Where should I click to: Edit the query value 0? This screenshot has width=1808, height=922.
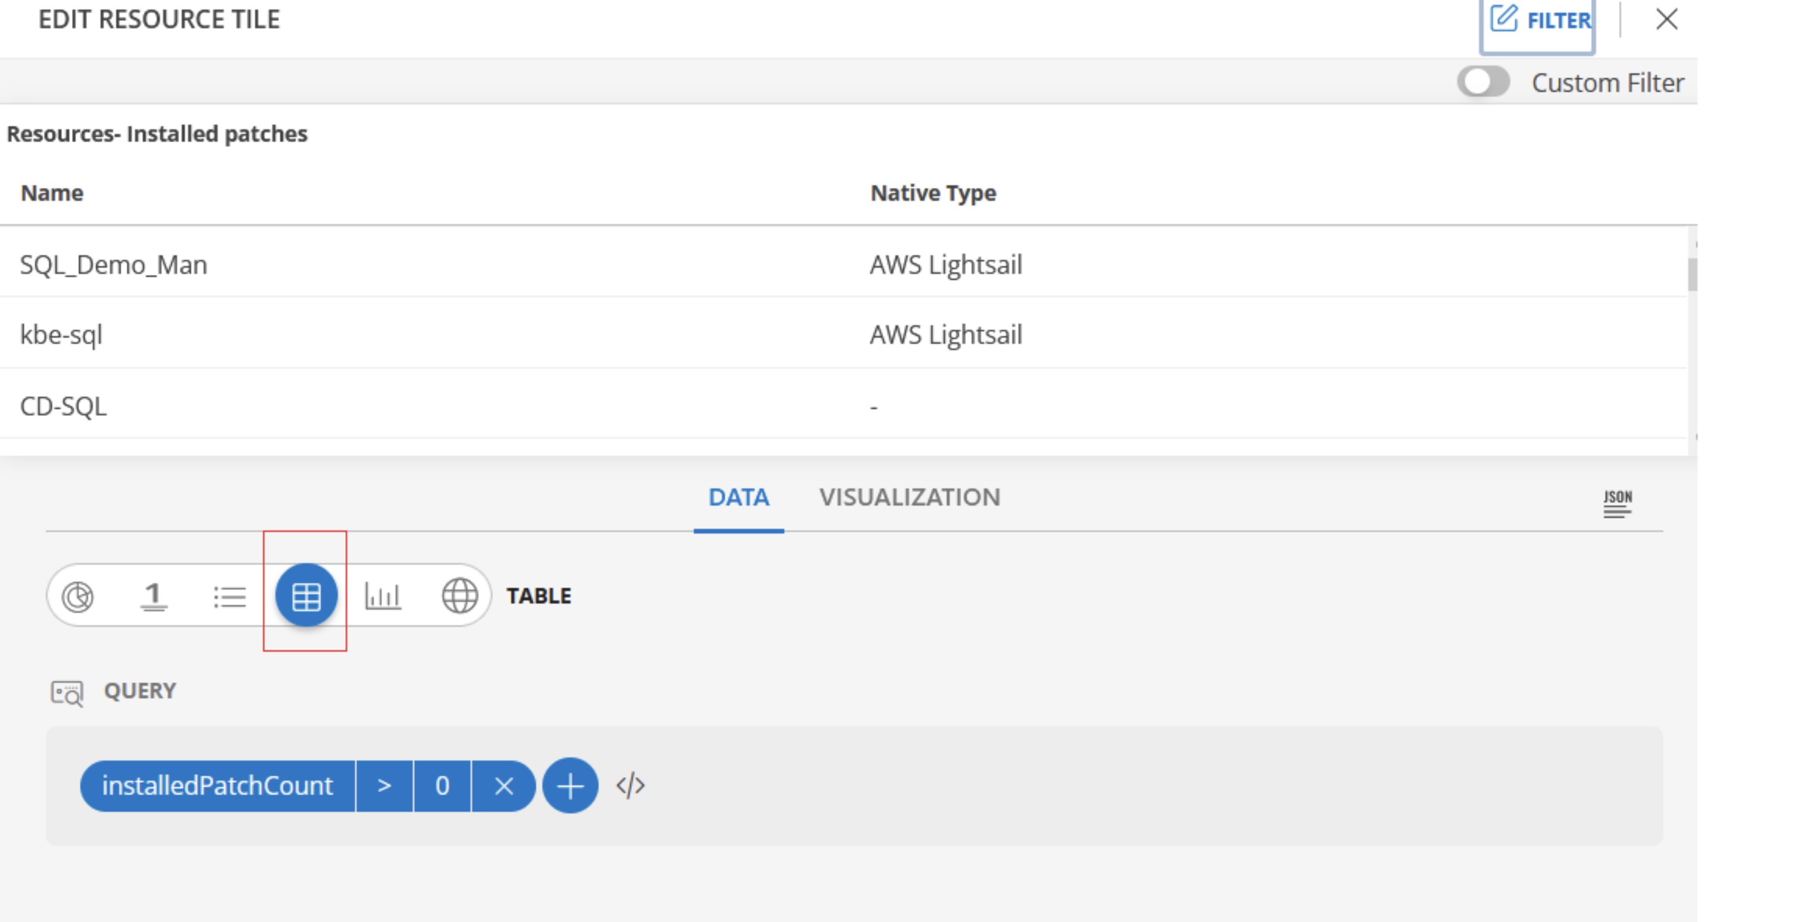pos(442,786)
